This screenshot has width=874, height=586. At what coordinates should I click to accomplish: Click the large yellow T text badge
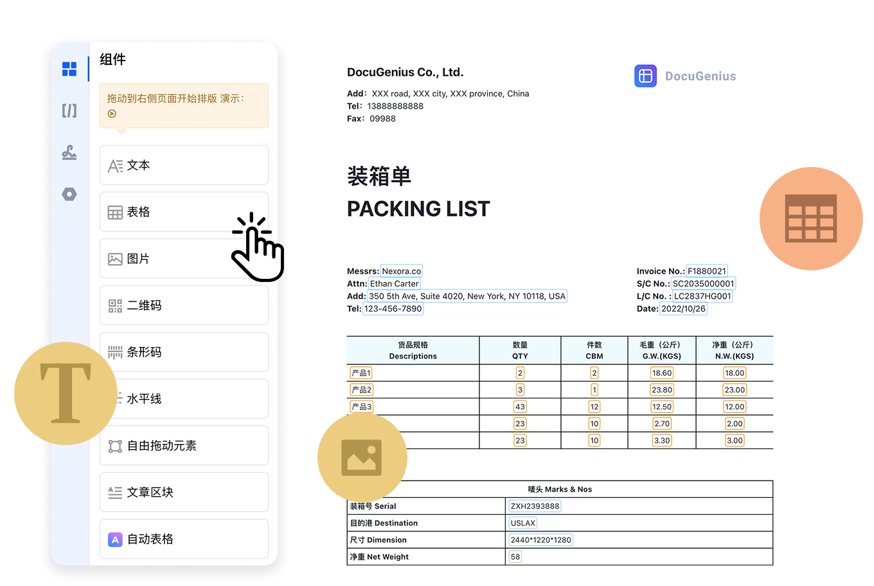(x=66, y=393)
